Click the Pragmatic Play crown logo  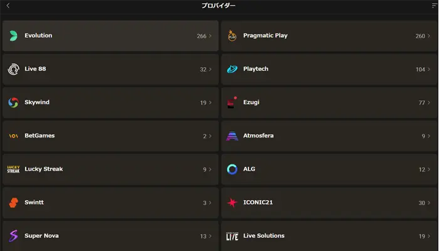[232, 36]
